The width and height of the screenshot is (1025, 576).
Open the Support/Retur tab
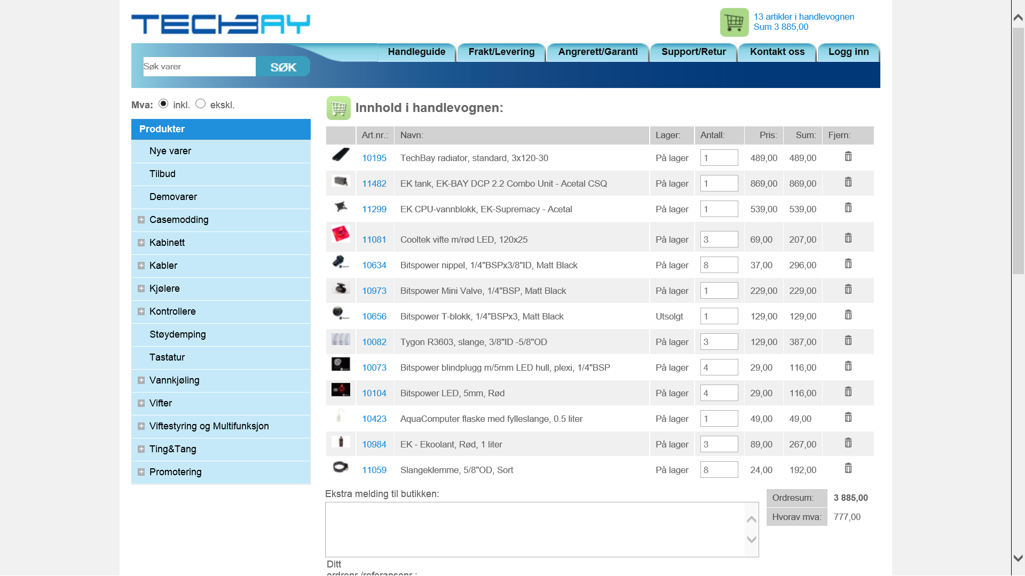[693, 52]
